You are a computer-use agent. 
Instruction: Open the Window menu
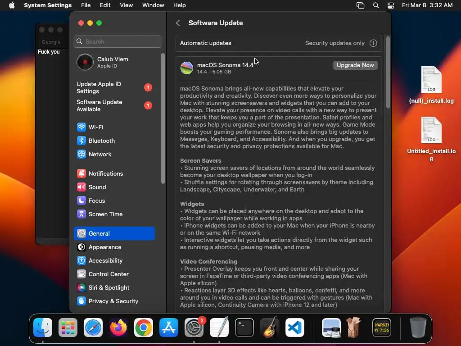click(153, 5)
